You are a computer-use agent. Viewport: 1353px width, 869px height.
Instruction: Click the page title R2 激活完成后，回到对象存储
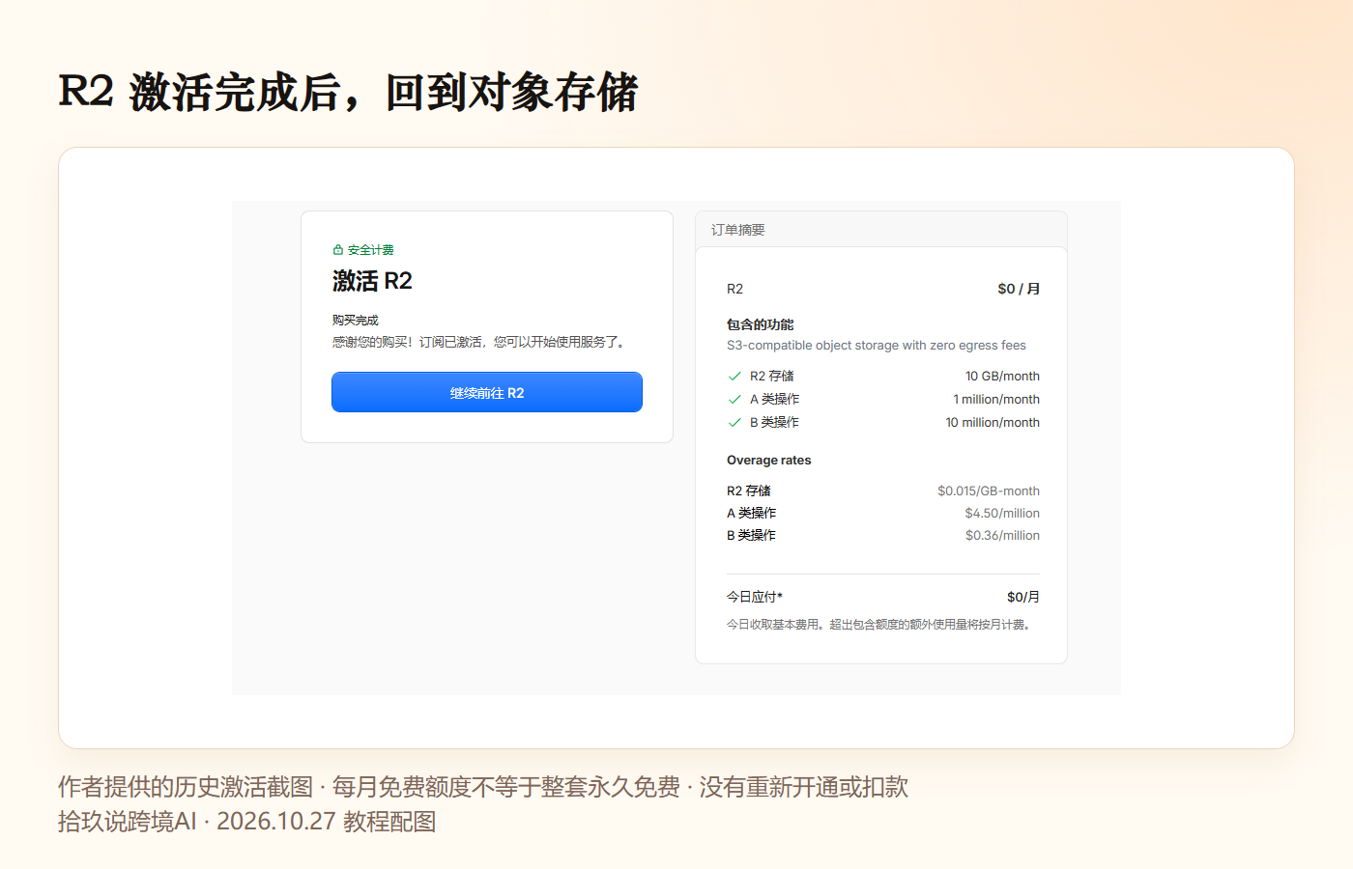pos(348,93)
